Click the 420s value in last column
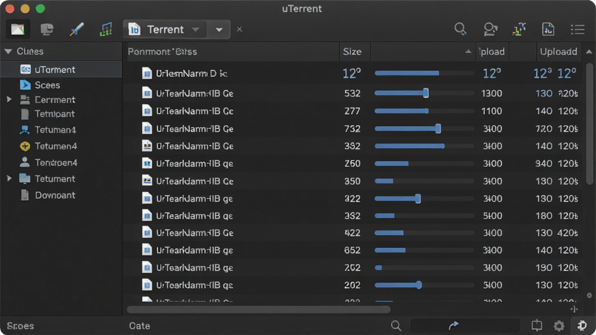This screenshot has width=596, height=335. point(567,233)
